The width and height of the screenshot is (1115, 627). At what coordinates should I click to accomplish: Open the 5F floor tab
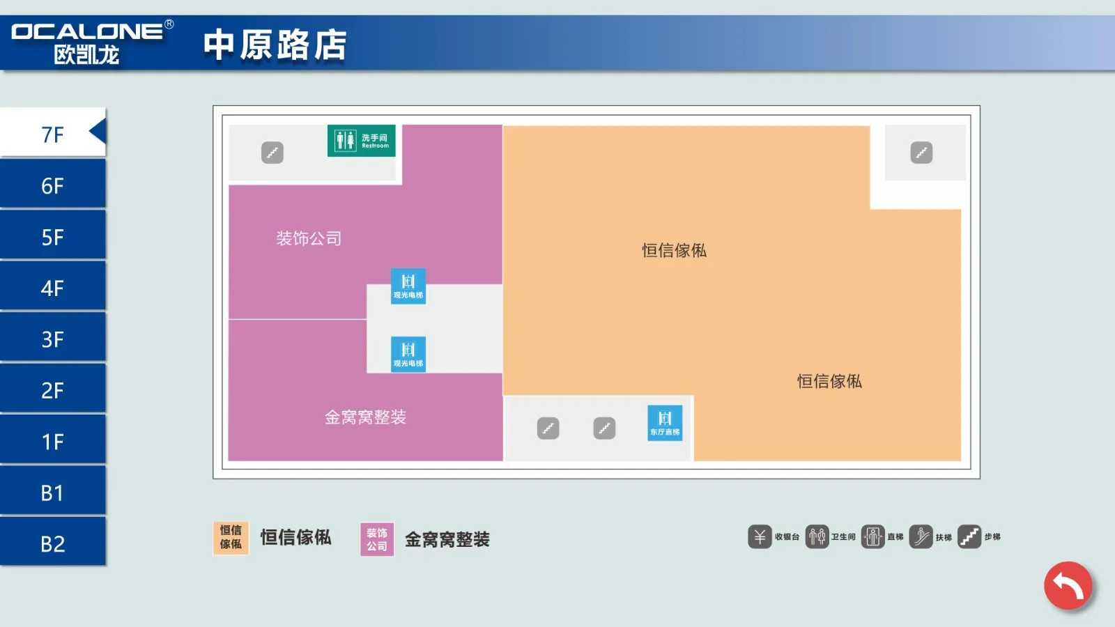53,236
